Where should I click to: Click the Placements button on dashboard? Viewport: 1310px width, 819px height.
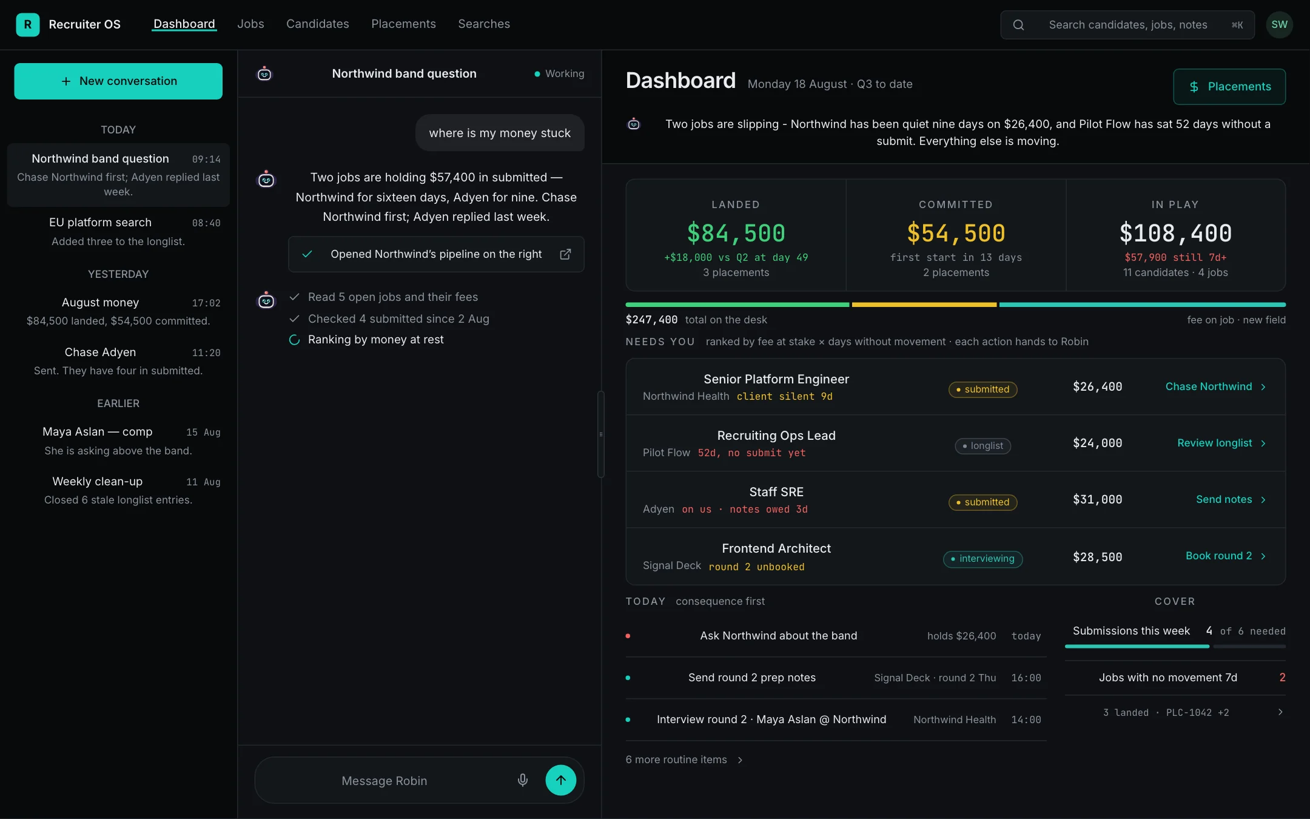(1229, 87)
